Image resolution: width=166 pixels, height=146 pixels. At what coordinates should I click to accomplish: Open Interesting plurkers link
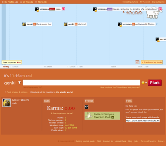130,2
